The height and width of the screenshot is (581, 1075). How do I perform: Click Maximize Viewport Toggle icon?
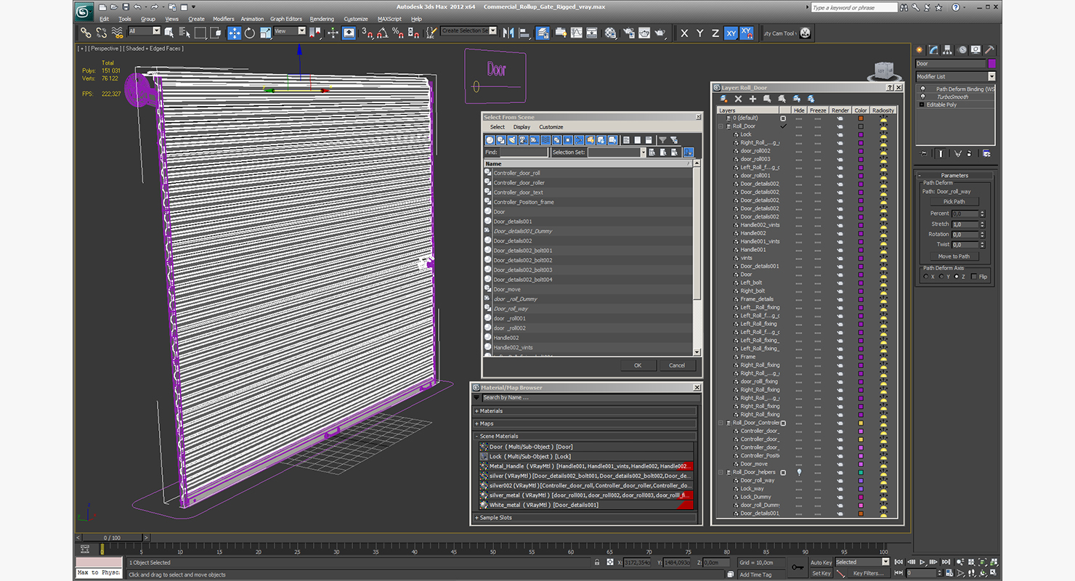point(994,573)
